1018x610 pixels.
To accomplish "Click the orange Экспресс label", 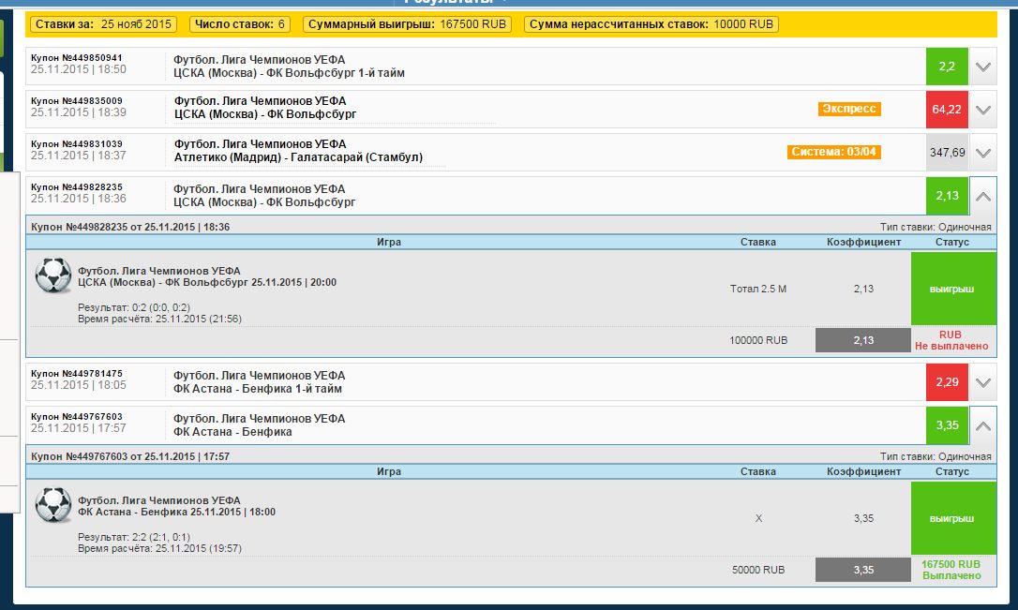I will coord(849,109).
